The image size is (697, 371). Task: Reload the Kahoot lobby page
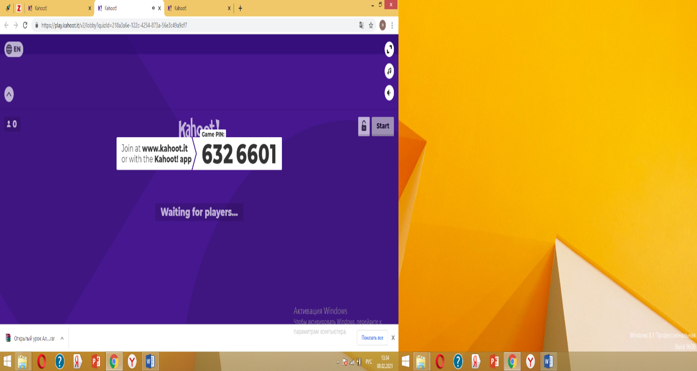click(25, 25)
